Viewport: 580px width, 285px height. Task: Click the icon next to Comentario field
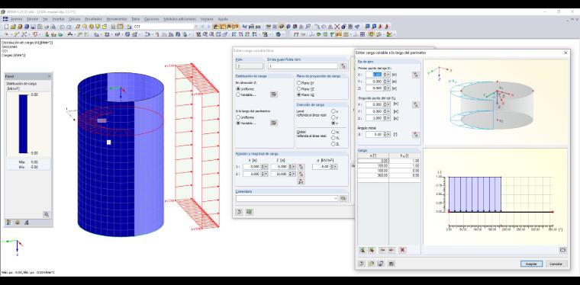point(343,198)
